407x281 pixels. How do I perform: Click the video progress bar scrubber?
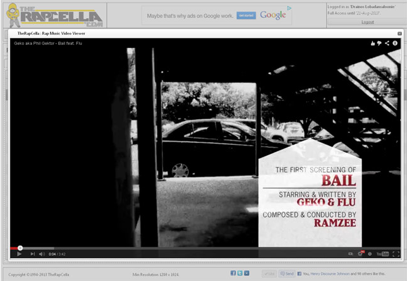20,248
